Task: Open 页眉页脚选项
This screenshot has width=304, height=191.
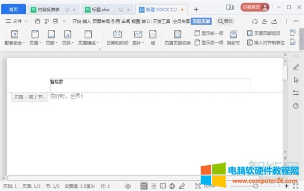Action: coord(263,33)
